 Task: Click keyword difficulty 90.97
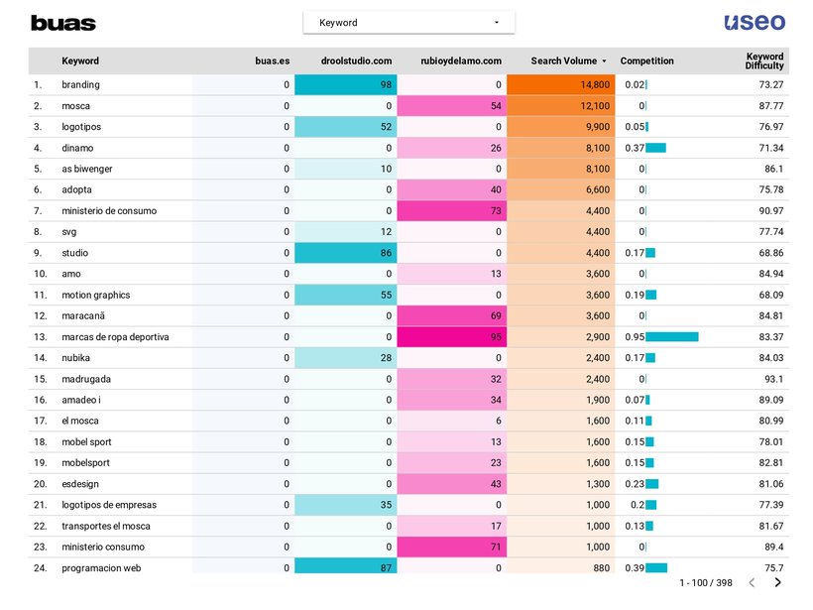click(771, 210)
